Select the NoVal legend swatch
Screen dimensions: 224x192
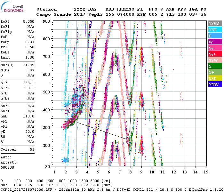click(x=215, y=24)
